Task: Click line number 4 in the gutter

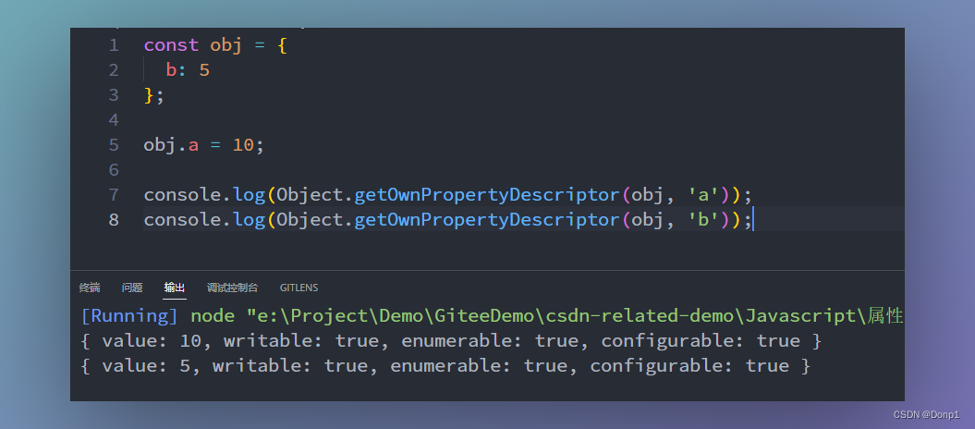Action: coord(113,120)
